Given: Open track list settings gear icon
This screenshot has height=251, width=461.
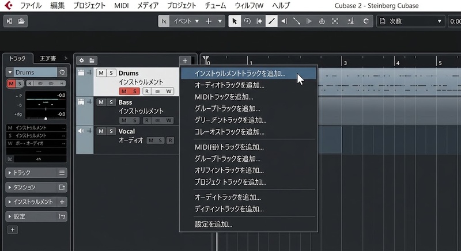Looking at the screenshot, I should point(82,60).
